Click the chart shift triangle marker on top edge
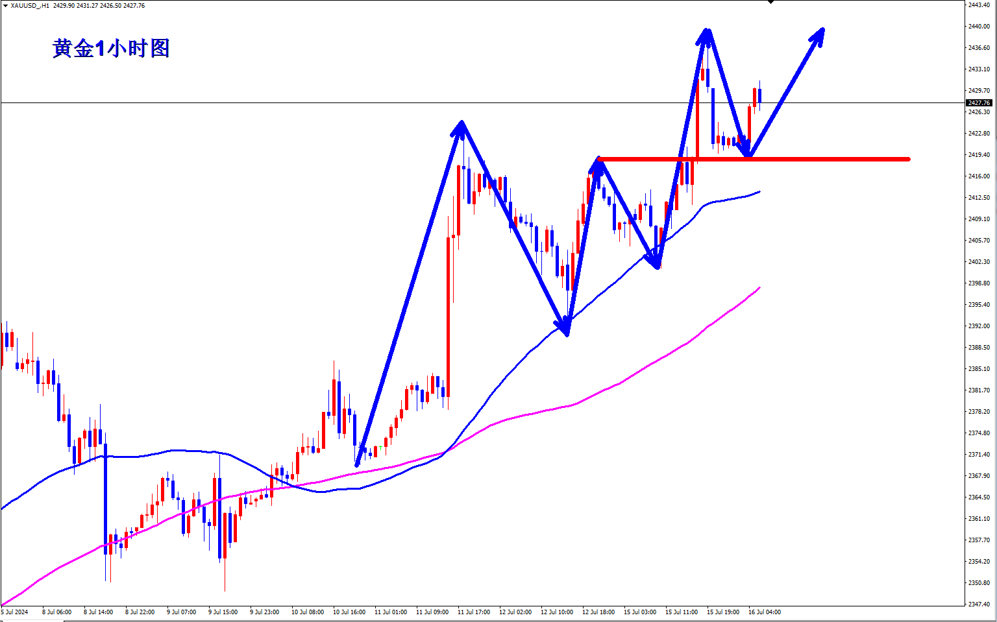Screen dimensions: 997x622 [x=770, y=2]
